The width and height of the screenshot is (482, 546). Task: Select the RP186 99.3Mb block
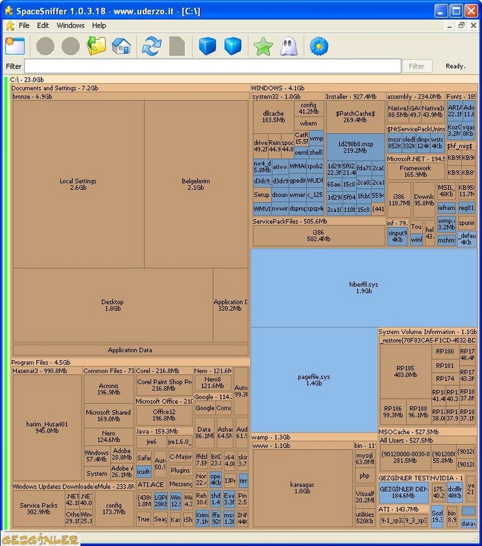click(393, 412)
